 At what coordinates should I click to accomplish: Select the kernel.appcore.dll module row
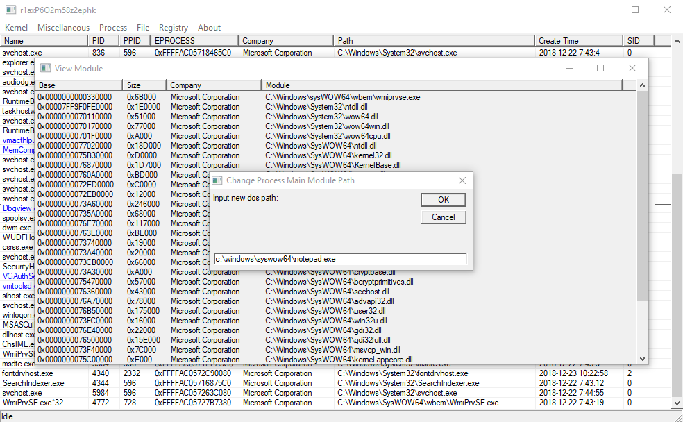[x=336, y=360]
